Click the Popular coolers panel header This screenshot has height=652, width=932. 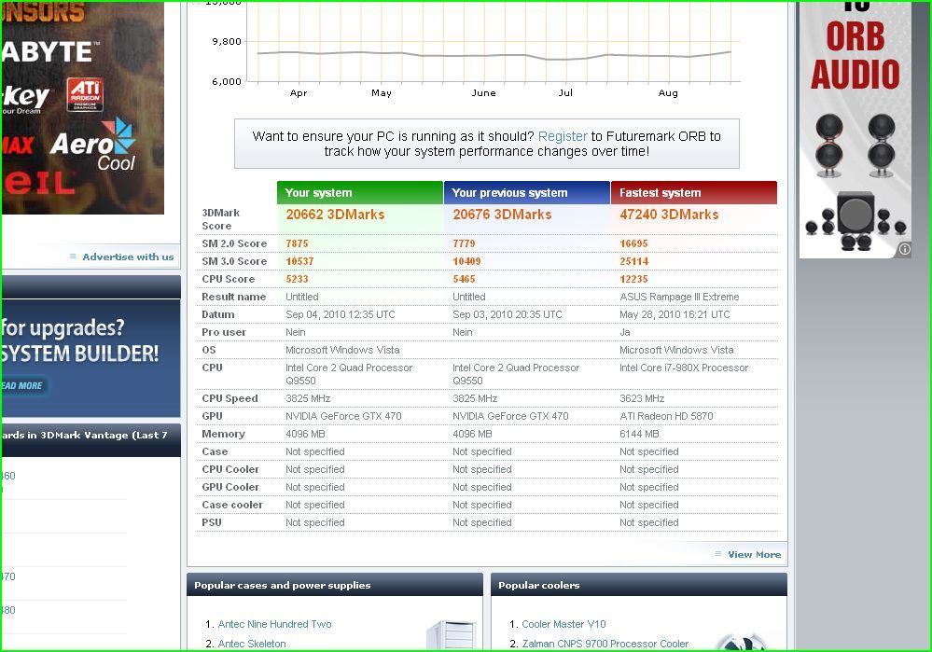pos(639,585)
